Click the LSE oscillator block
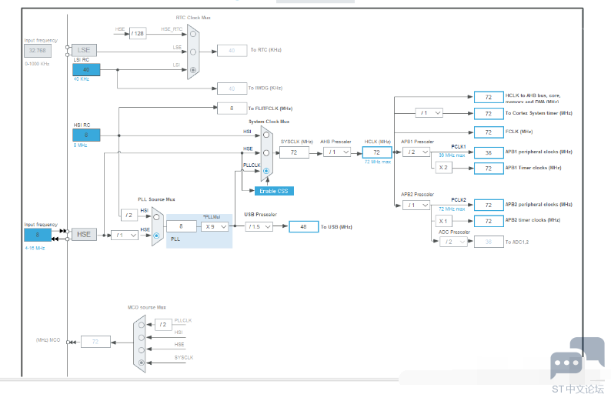This screenshot has height=401, width=611. tap(84, 50)
